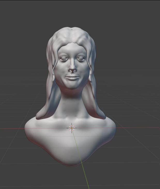Screen dimensions: 160x189
Task: Click the empty viewport background above the head
Action: [x=72, y=13]
